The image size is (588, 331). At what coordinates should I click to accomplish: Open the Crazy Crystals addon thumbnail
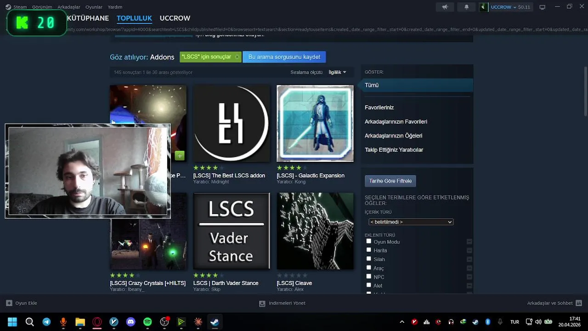point(148,244)
